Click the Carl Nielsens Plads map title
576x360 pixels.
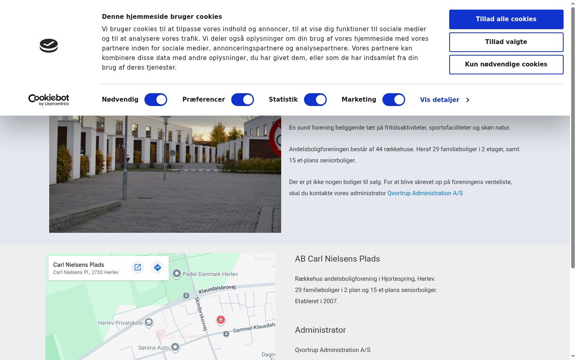(79, 265)
